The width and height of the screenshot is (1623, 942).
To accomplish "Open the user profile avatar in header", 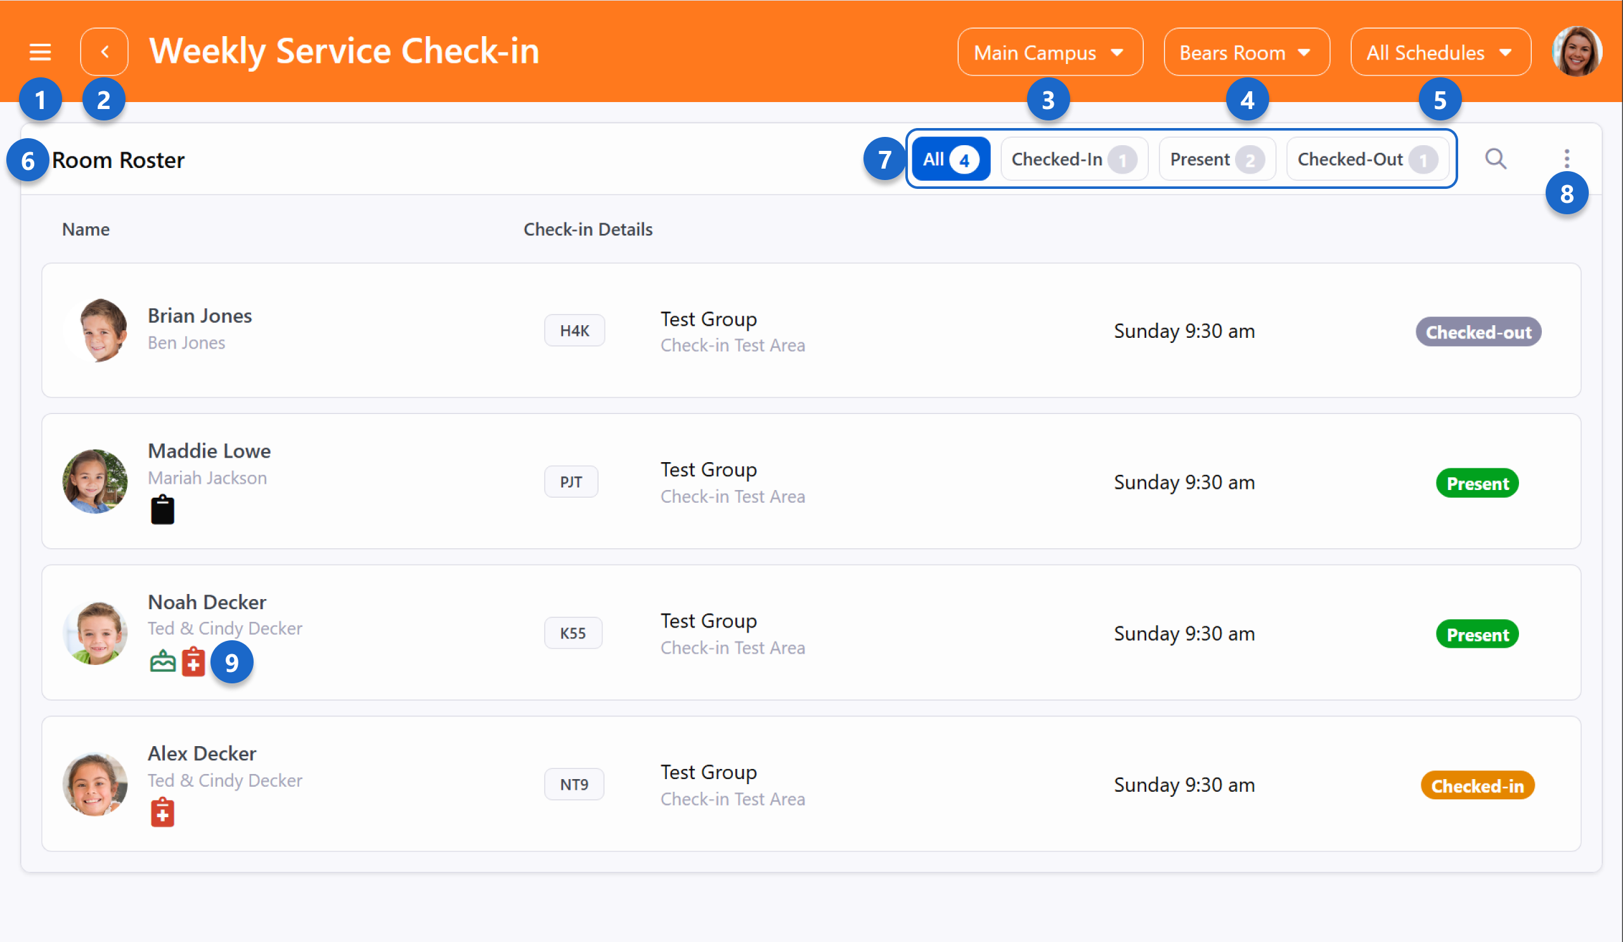I will 1577,51.
